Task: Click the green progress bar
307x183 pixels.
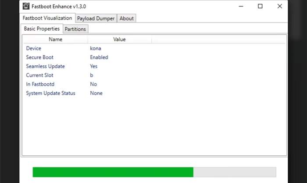Action: point(113,172)
